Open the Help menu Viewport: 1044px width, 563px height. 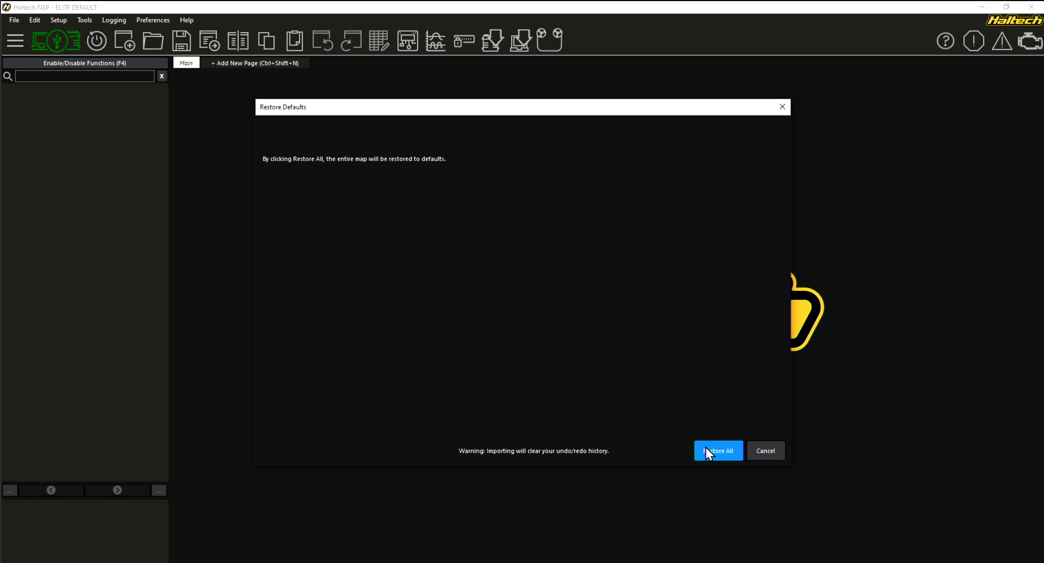point(186,20)
